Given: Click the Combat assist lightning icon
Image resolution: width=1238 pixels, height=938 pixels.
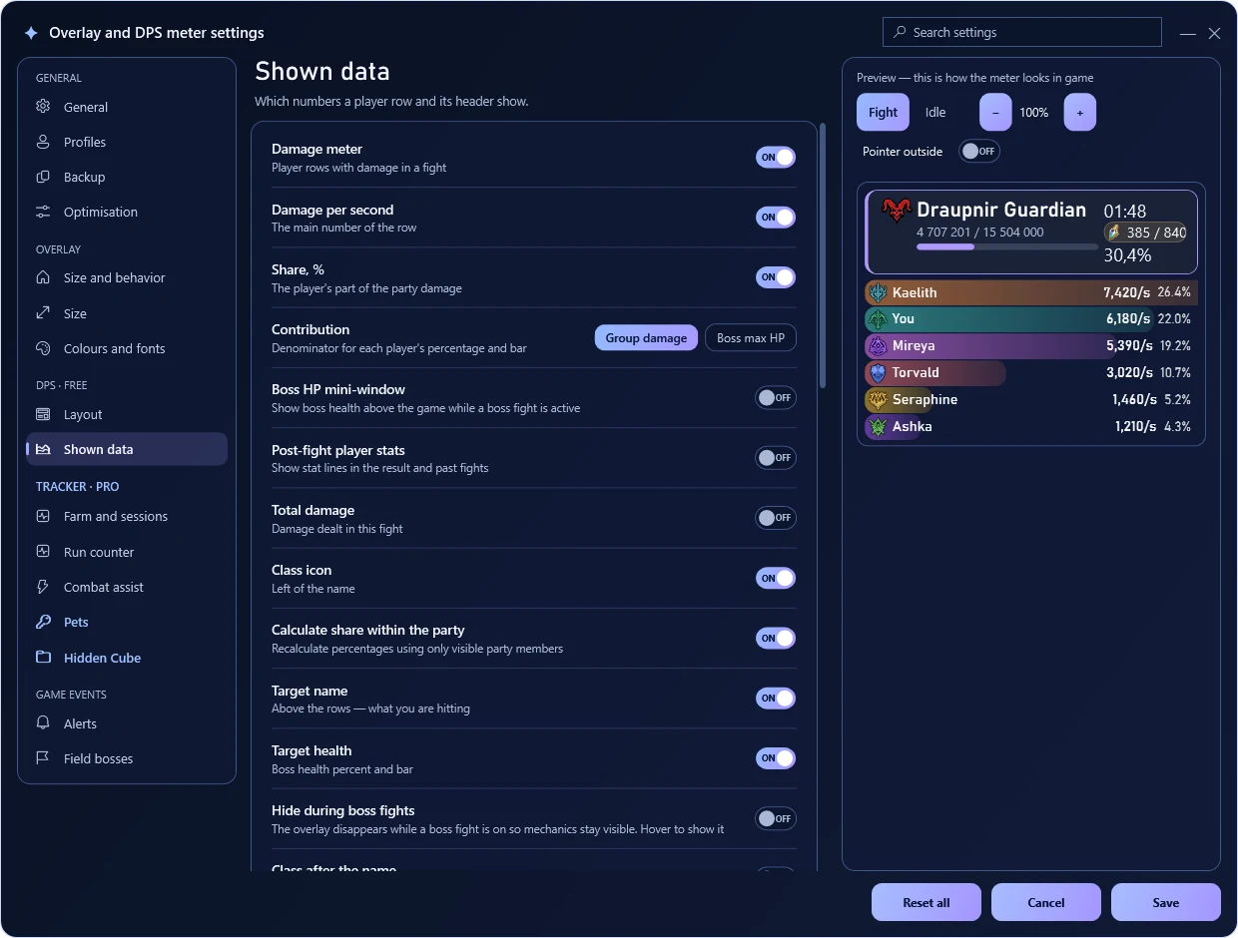Looking at the screenshot, I should tap(43, 587).
